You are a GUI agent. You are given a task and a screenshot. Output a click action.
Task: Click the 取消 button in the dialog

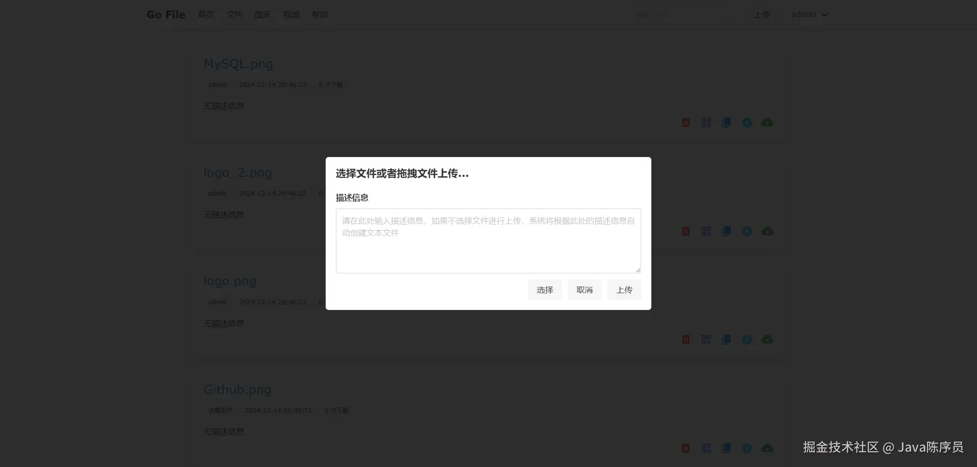(585, 290)
